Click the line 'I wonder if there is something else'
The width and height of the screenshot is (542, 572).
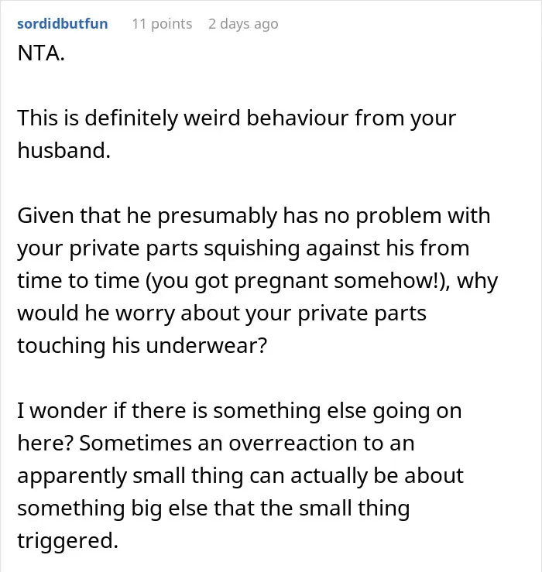click(x=239, y=411)
